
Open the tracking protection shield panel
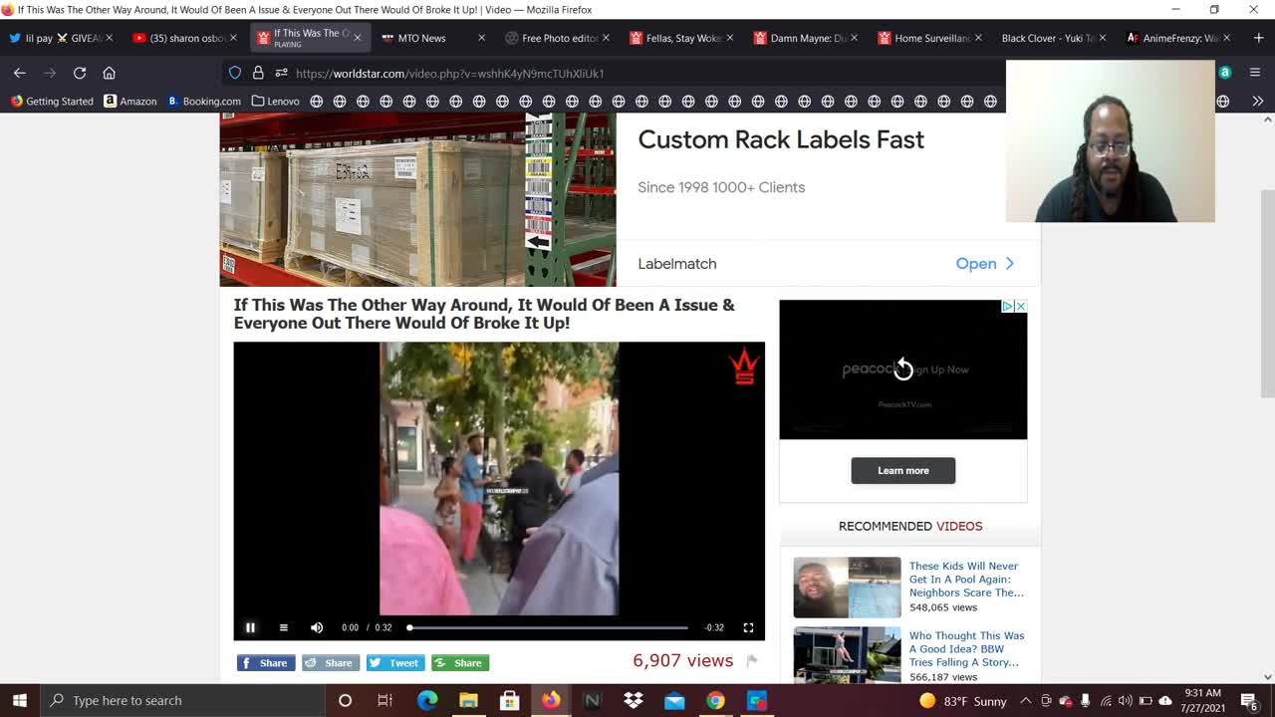[235, 73]
